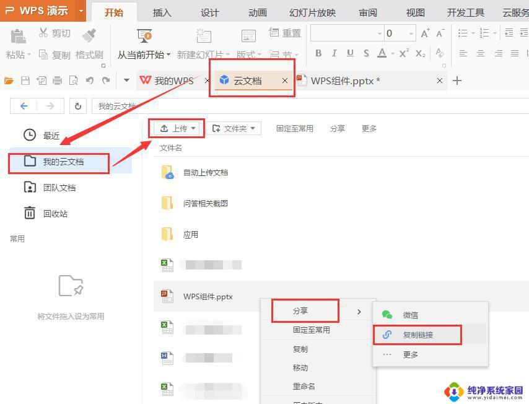The height and width of the screenshot is (404, 529).
Task: Click the back arrow in cloud navigation
Action: pyautogui.click(x=24, y=106)
